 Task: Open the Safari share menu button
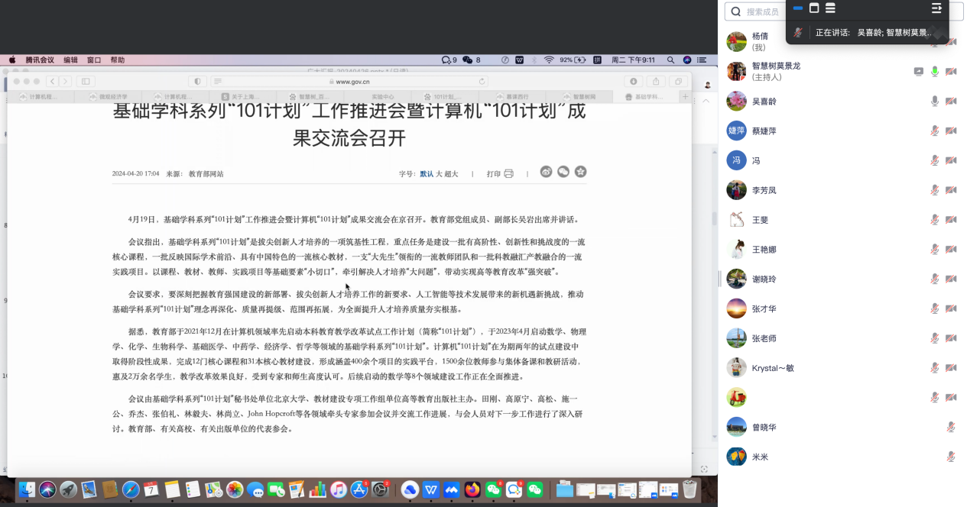655,82
